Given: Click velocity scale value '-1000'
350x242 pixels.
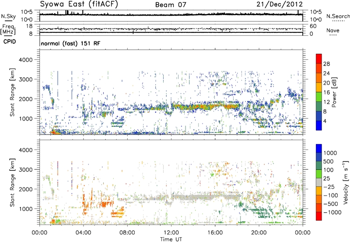Looking at the screenshot, I should (x=332, y=212).
